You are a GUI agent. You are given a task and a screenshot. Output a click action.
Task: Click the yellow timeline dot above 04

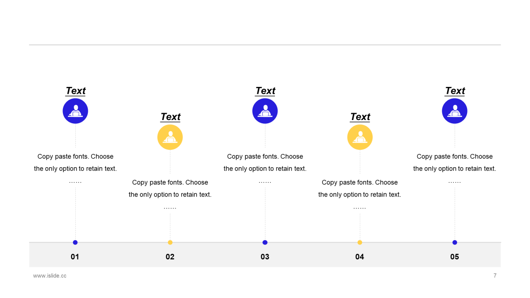pyautogui.click(x=360, y=243)
